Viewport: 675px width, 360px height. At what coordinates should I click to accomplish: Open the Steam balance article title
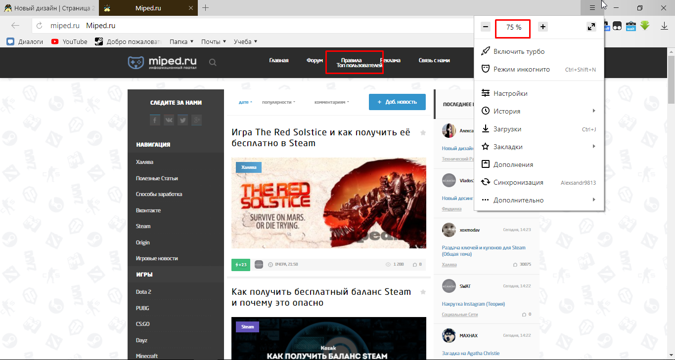pyautogui.click(x=321, y=297)
